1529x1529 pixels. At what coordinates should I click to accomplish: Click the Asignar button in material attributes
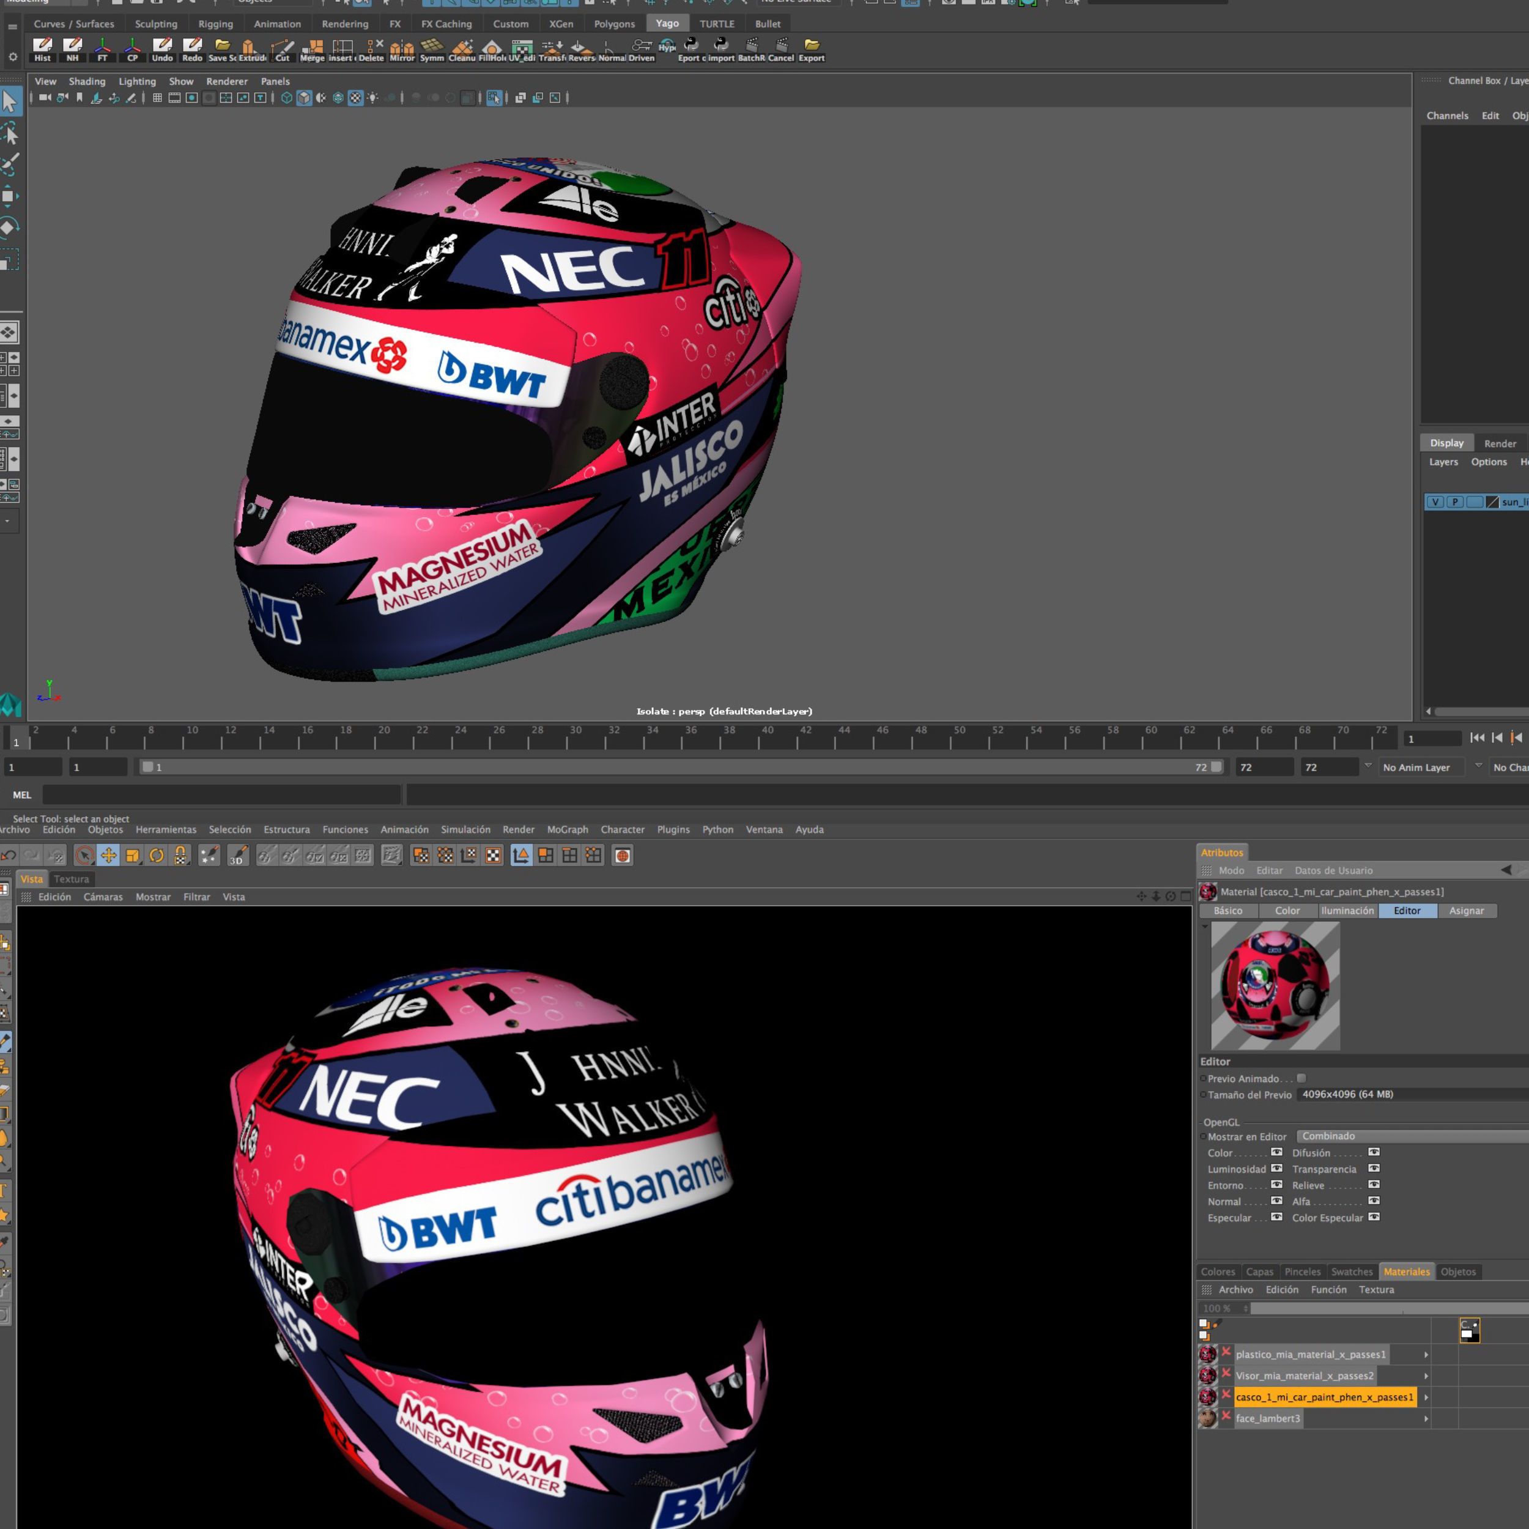1467,911
